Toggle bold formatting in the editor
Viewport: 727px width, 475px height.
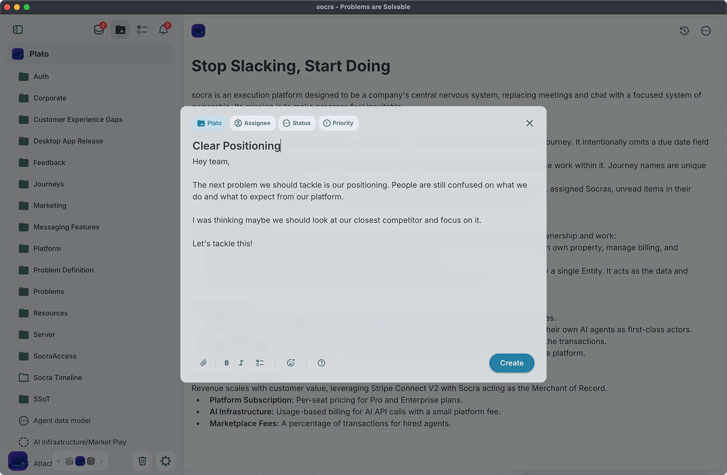coord(226,363)
